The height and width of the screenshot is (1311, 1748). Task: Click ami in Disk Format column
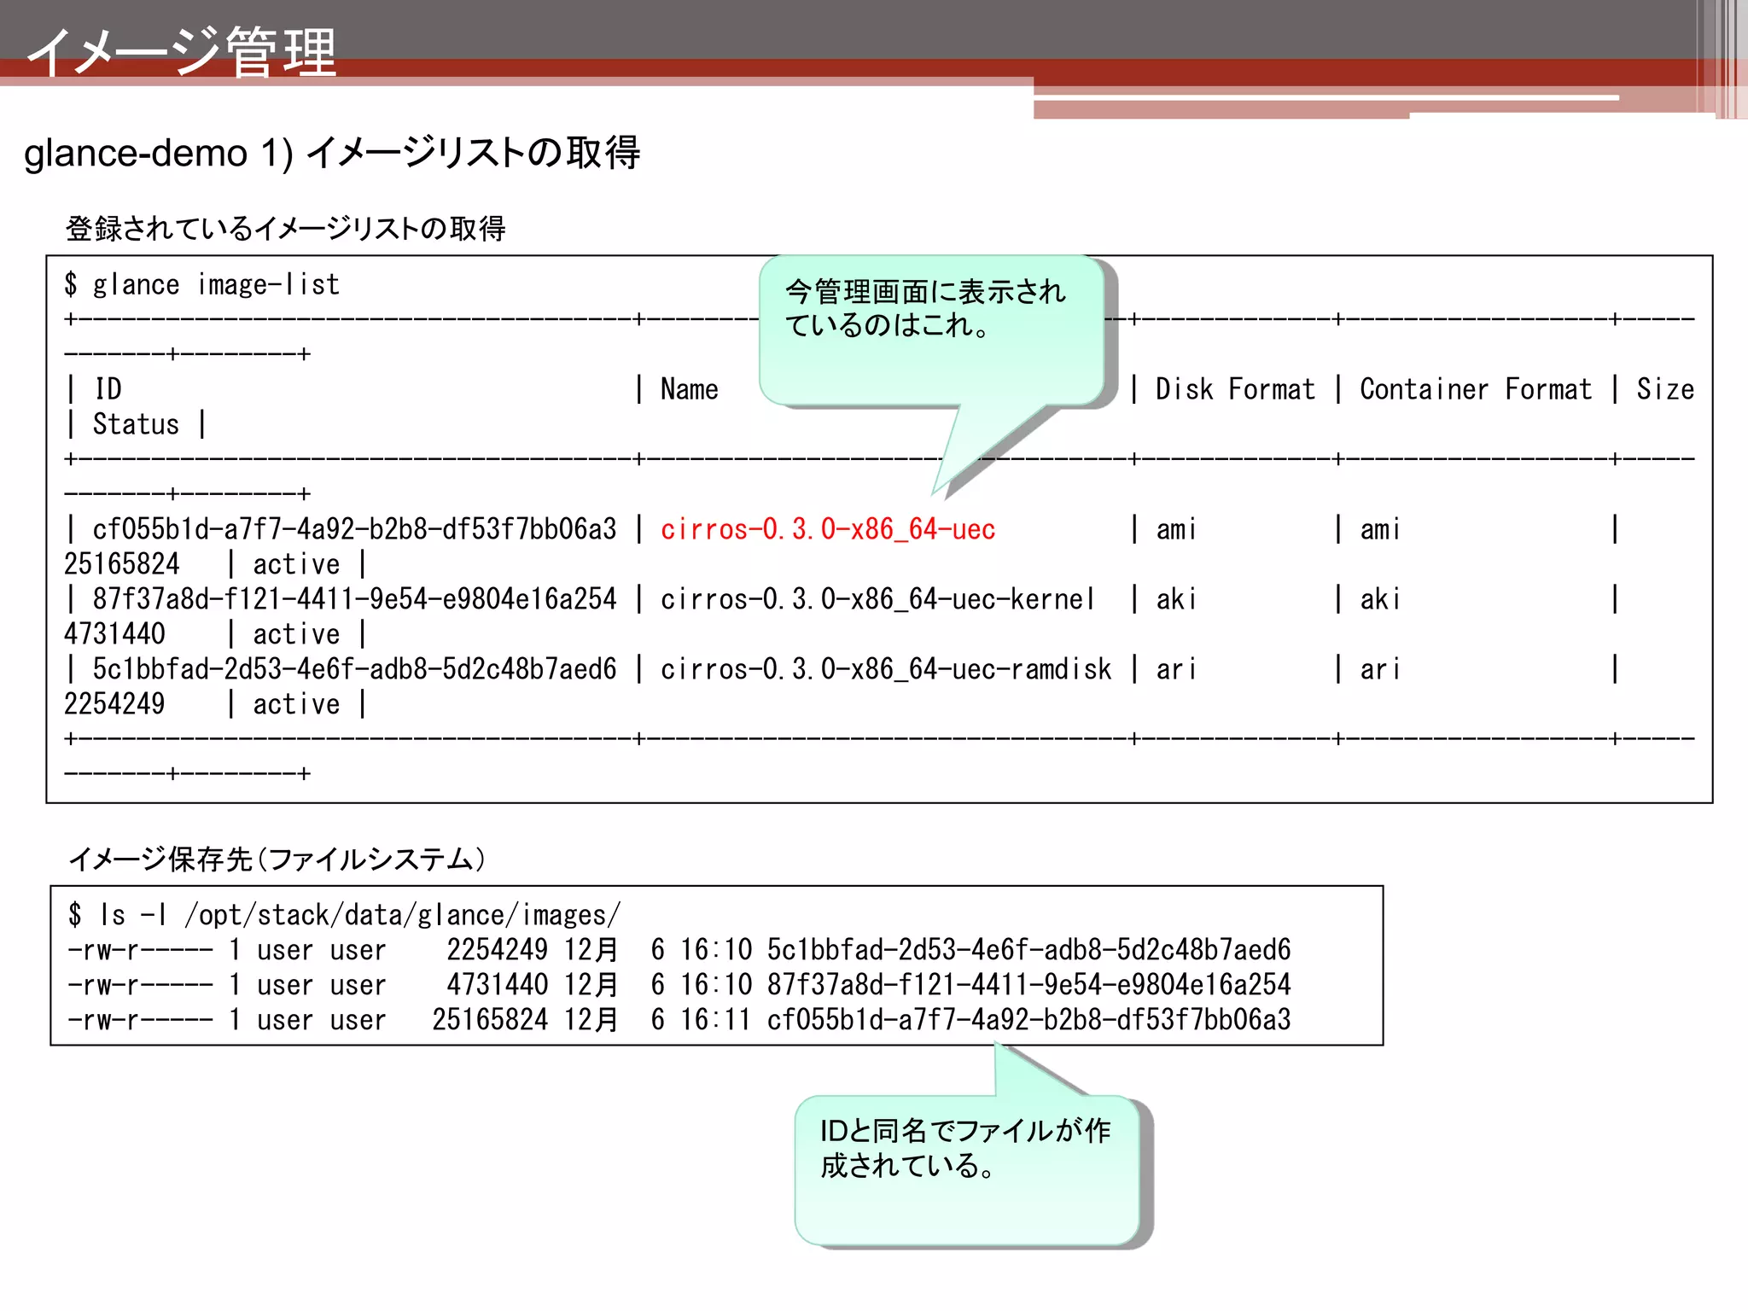pos(1176,529)
